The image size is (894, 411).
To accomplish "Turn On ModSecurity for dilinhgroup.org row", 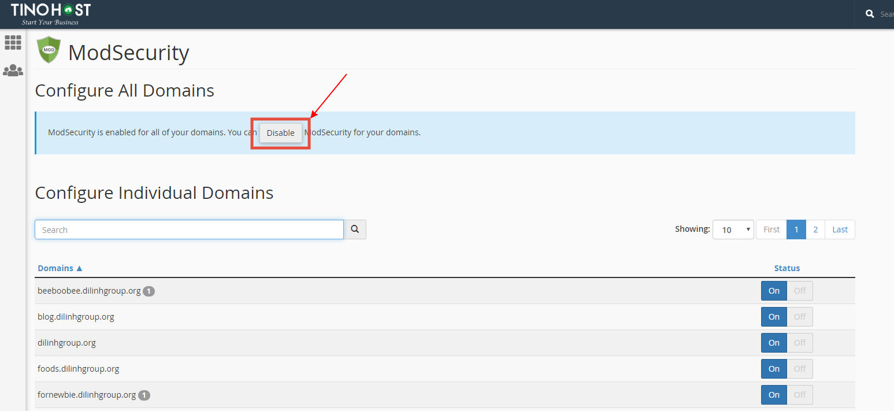I will [x=774, y=343].
